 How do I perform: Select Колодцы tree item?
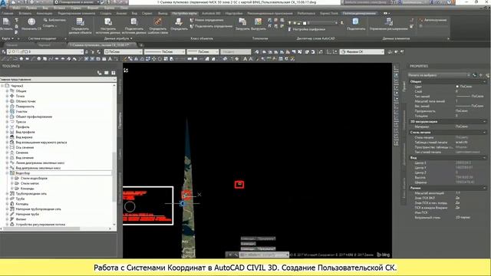(22, 204)
